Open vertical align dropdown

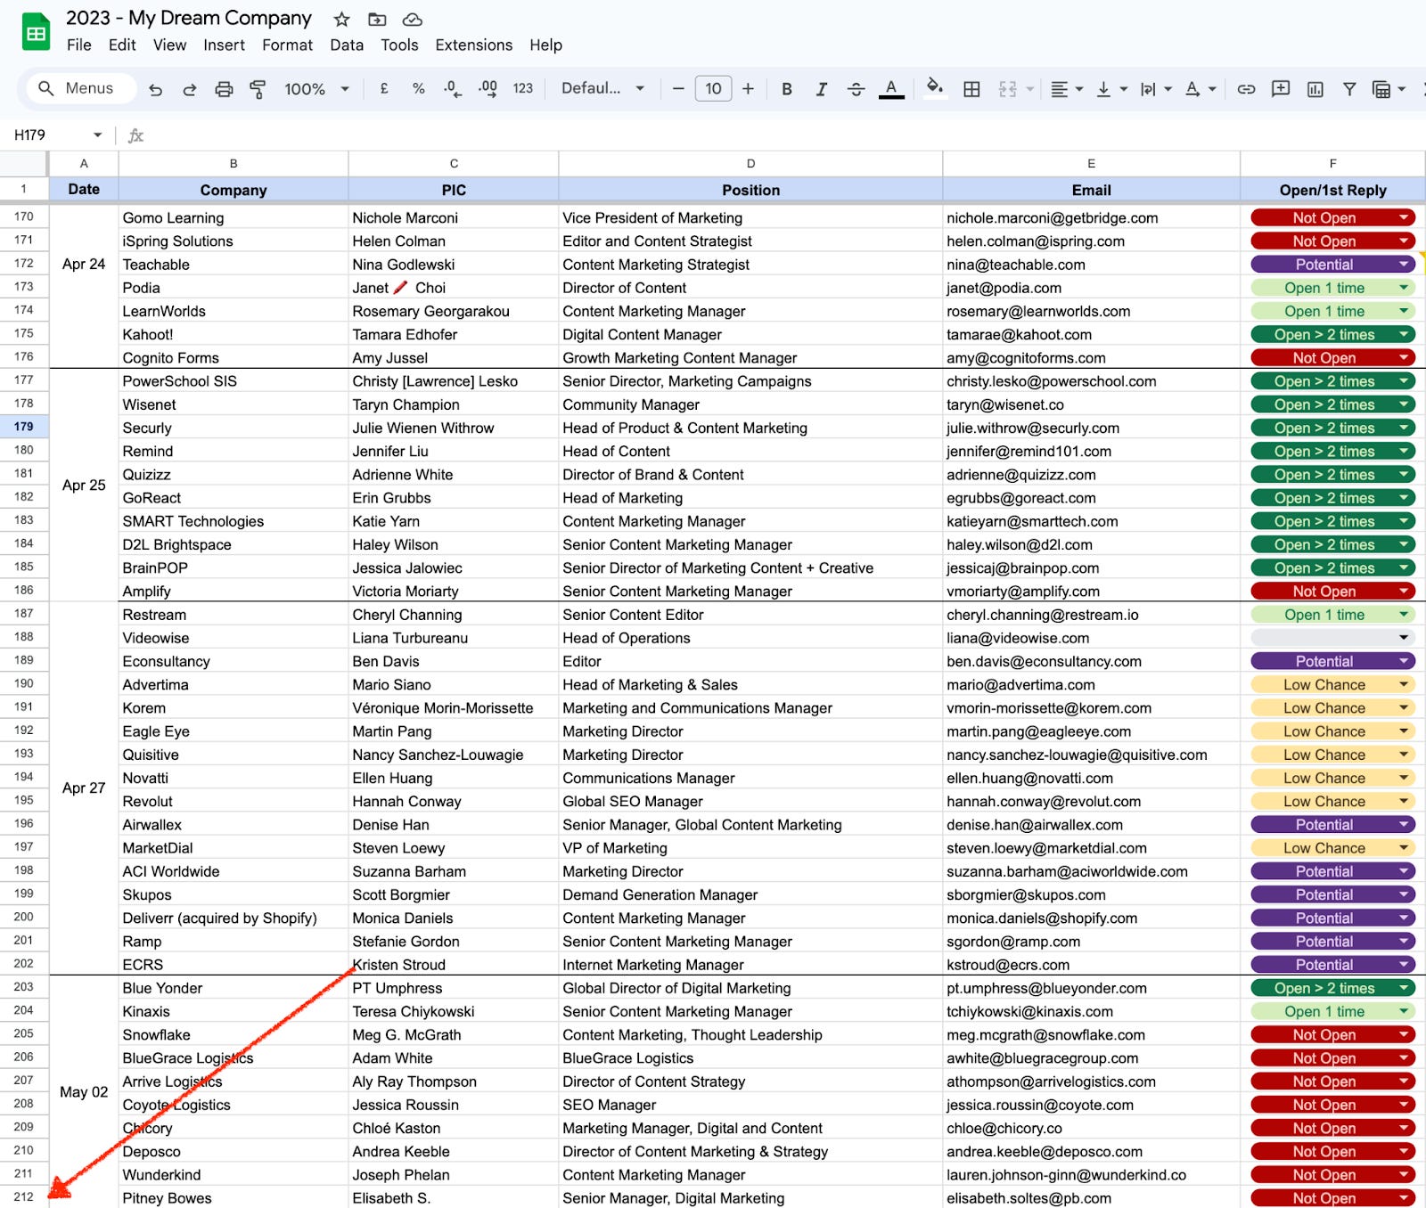click(x=1111, y=89)
